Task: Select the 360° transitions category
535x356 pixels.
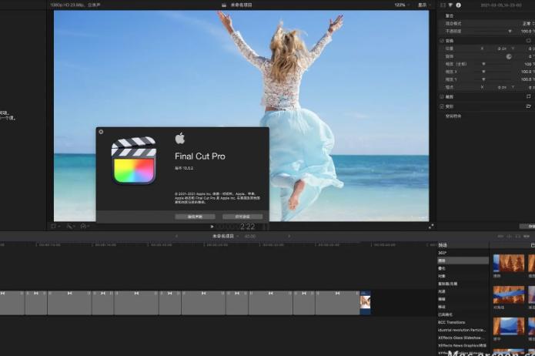Action: [x=443, y=253]
